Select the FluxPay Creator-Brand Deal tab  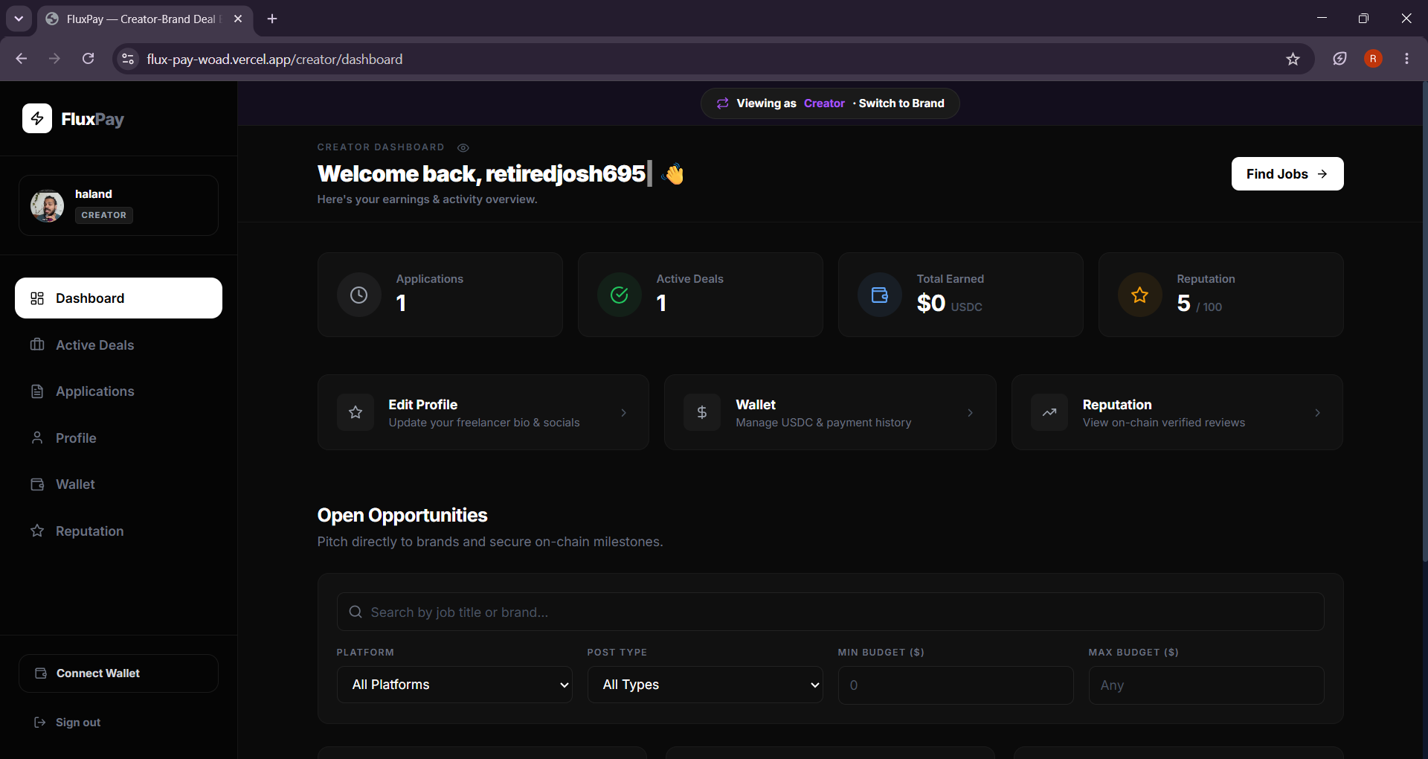click(144, 19)
